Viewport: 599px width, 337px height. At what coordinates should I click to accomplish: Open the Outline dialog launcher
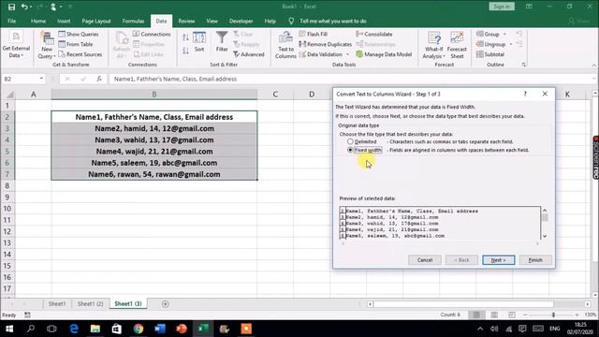523,65
